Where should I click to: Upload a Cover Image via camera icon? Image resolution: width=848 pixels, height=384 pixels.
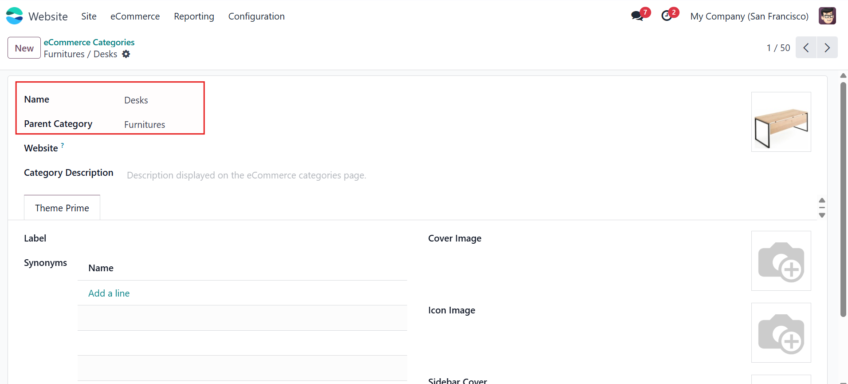tap(781, 261)
